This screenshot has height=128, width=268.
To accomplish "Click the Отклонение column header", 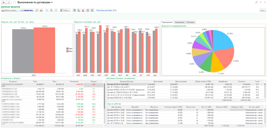I will pos(74,82).
